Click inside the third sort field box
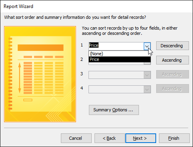The image size is (193, 147). click(x=116, y=75)
